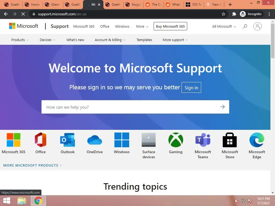Stop loading the page
Viewport: 275px width, 206px height.
coord(23,14)
